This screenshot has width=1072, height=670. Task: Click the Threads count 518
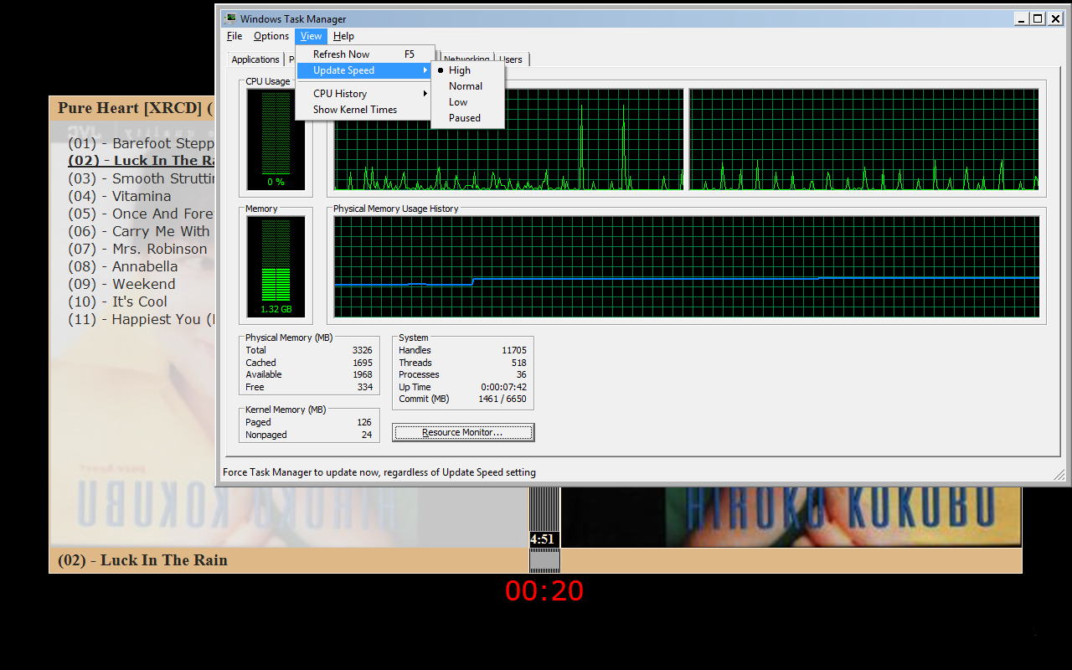click(519, 363)
